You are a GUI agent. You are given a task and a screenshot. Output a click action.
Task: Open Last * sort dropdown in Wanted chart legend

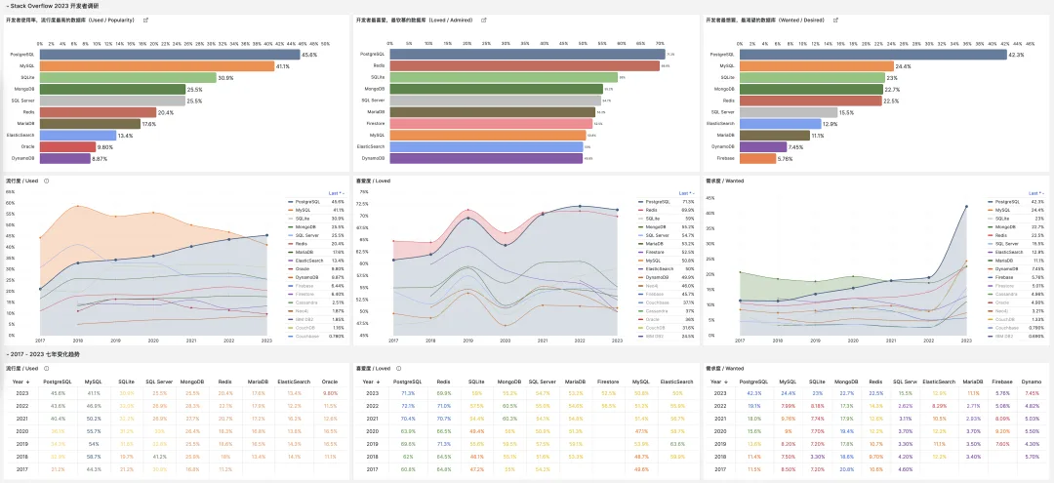tap(1035, 193)
